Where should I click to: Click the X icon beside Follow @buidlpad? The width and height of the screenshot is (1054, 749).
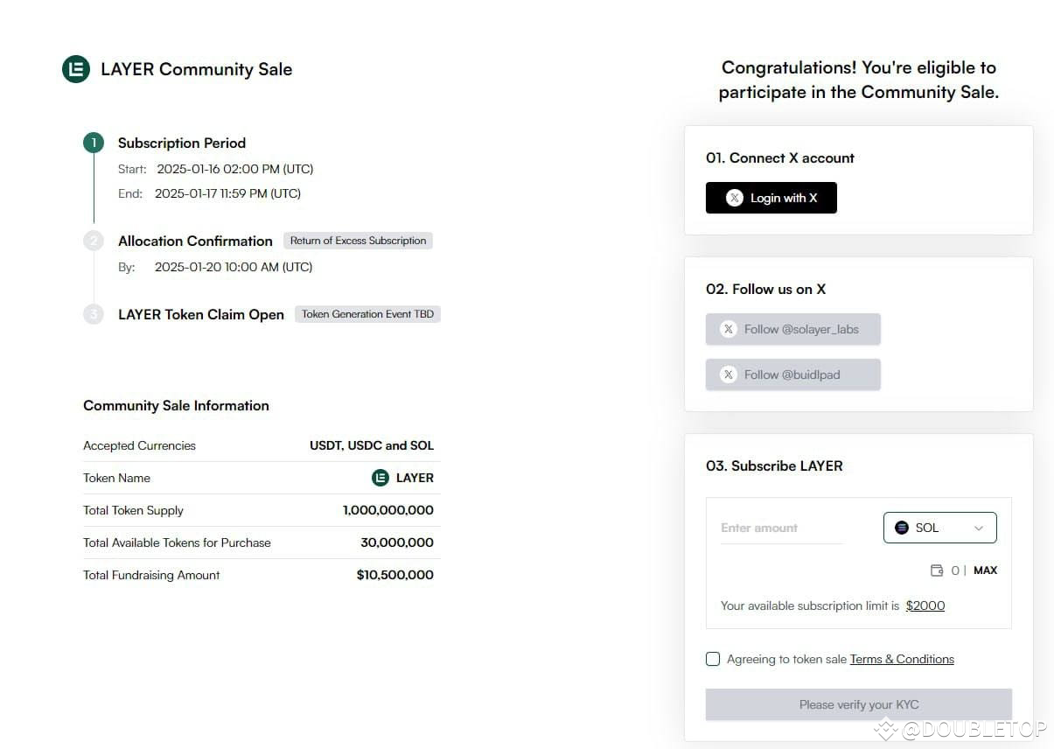[x=729, y=374]
